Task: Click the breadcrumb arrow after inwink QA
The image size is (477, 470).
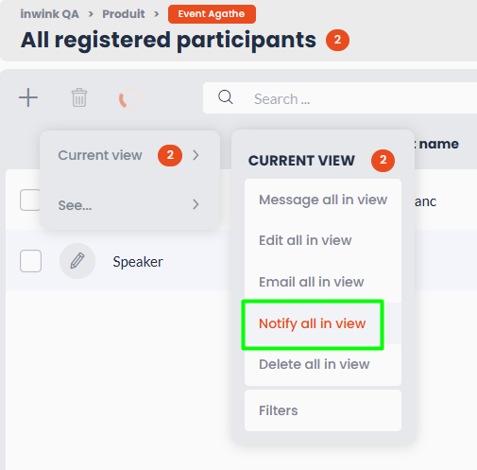Action: click(91, 14)
